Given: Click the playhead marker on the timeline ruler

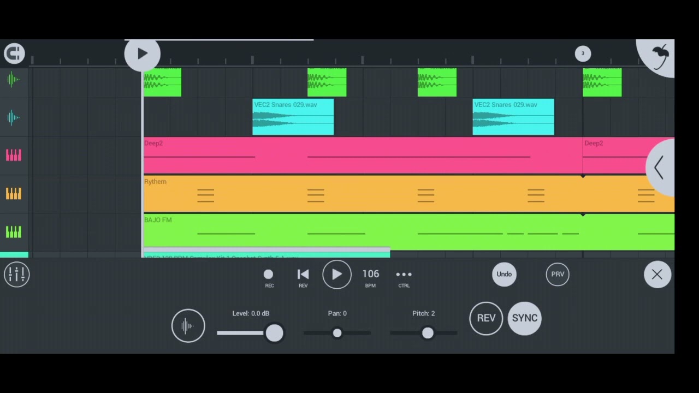Looking at the screenshot, I should click(142, 53).
